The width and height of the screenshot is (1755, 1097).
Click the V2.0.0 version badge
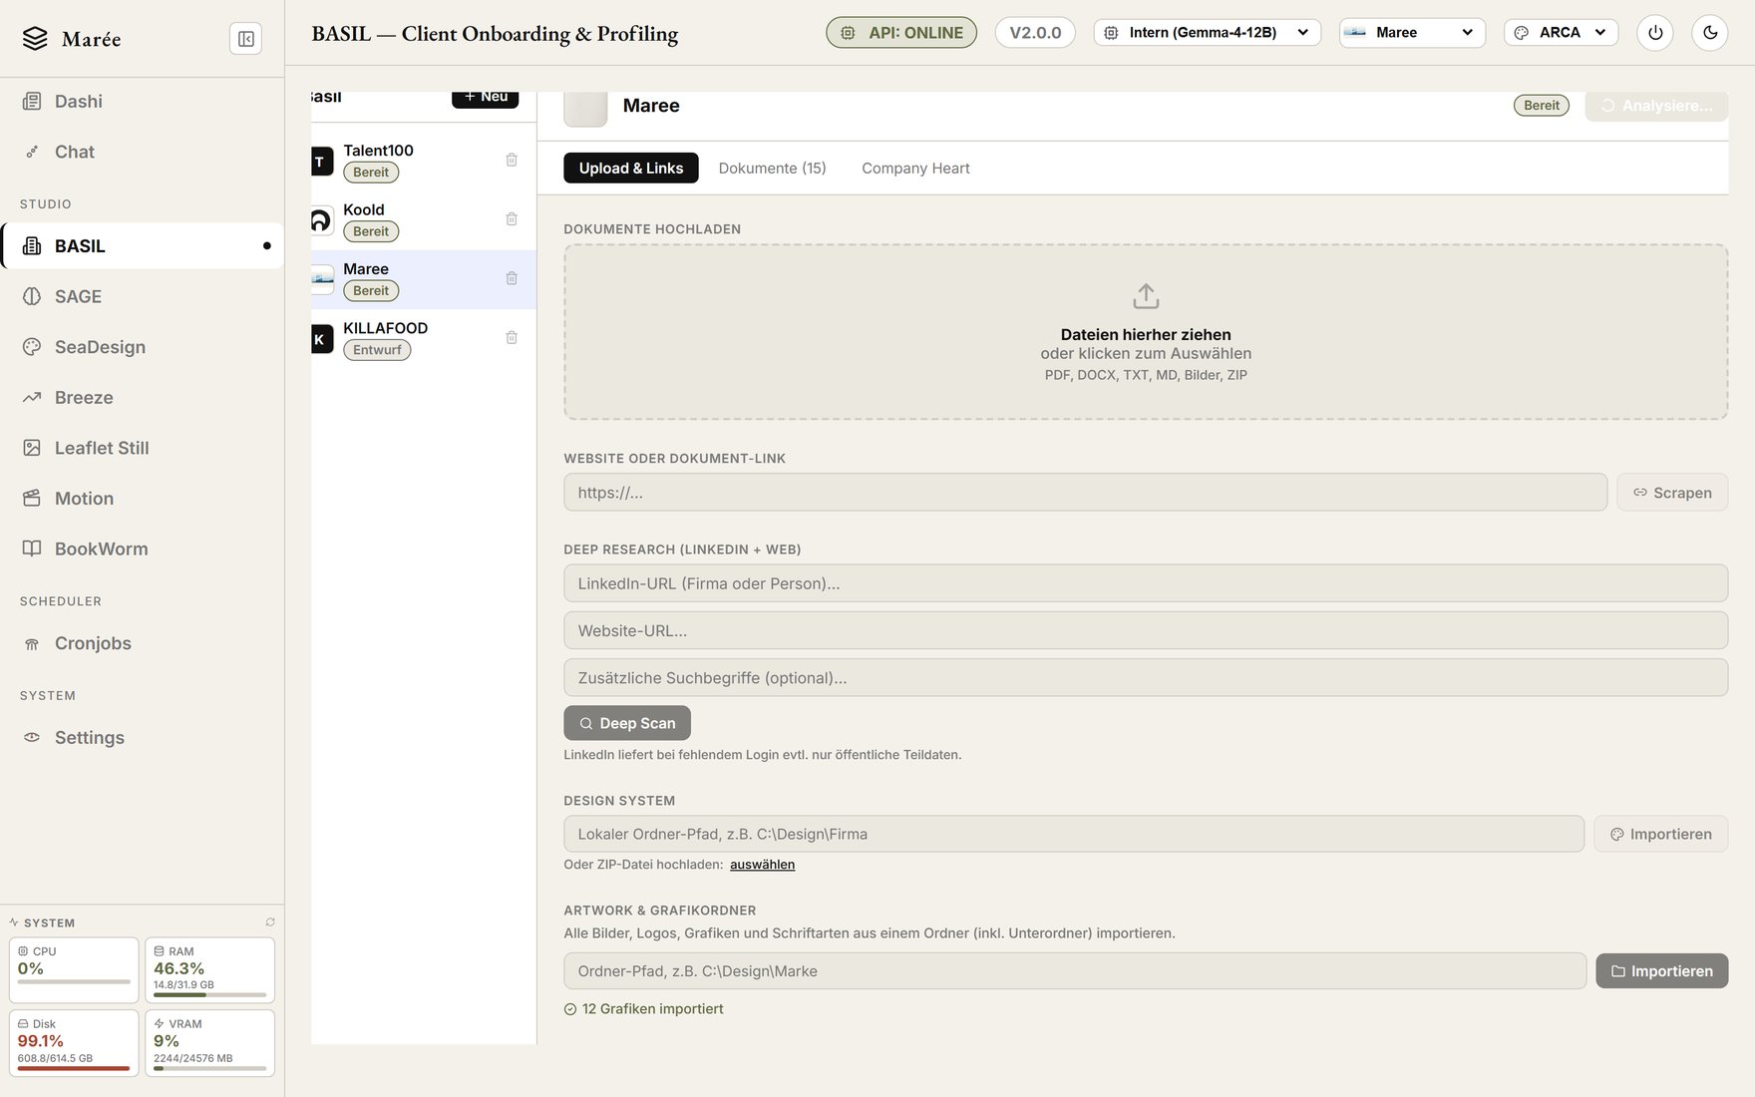click(x=1035, y=33)
